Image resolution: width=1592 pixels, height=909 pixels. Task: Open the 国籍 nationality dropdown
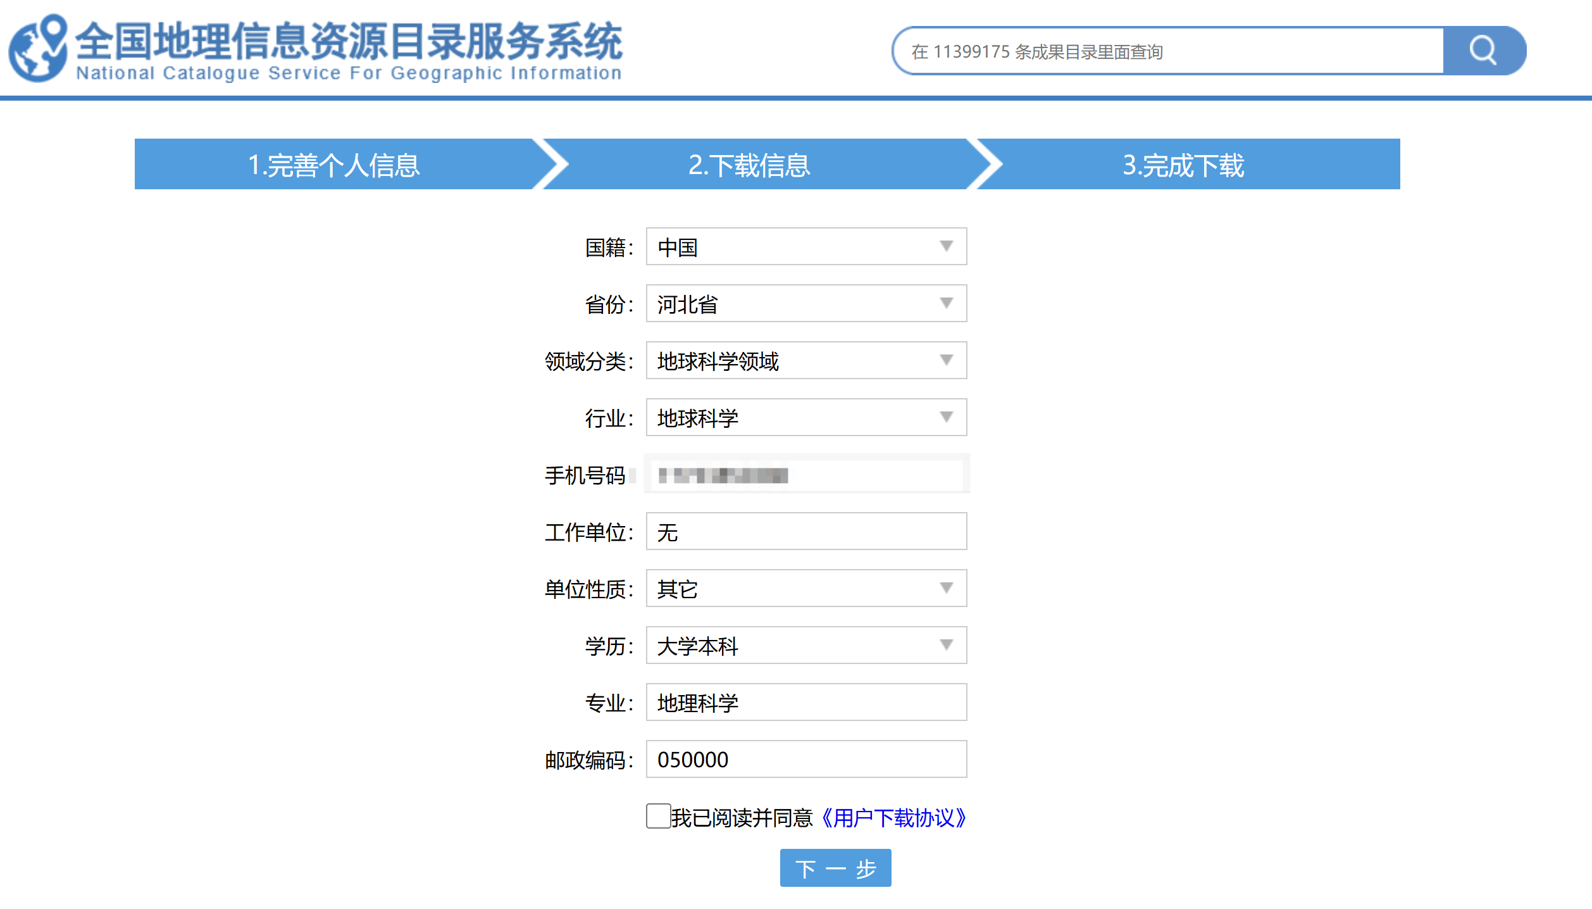805,246
